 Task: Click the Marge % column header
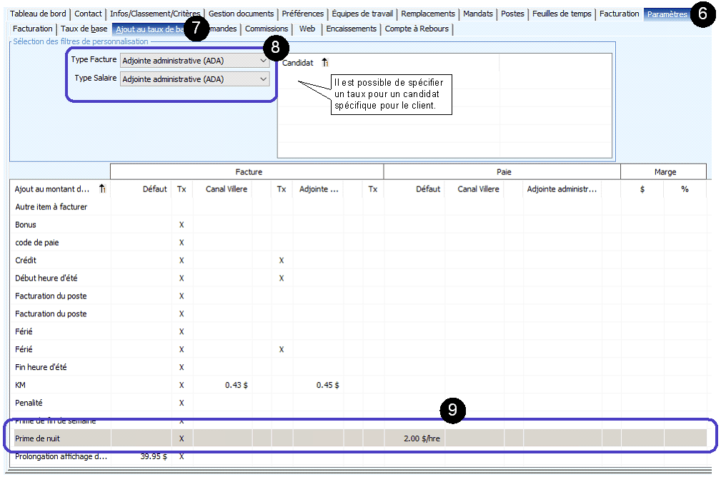pos(685,189)
